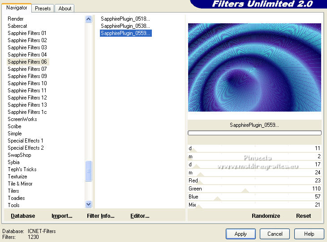Choose SapphirePlugin_0518 filter
This screenshot has height=242, width=327.
[x=125, y=19]
